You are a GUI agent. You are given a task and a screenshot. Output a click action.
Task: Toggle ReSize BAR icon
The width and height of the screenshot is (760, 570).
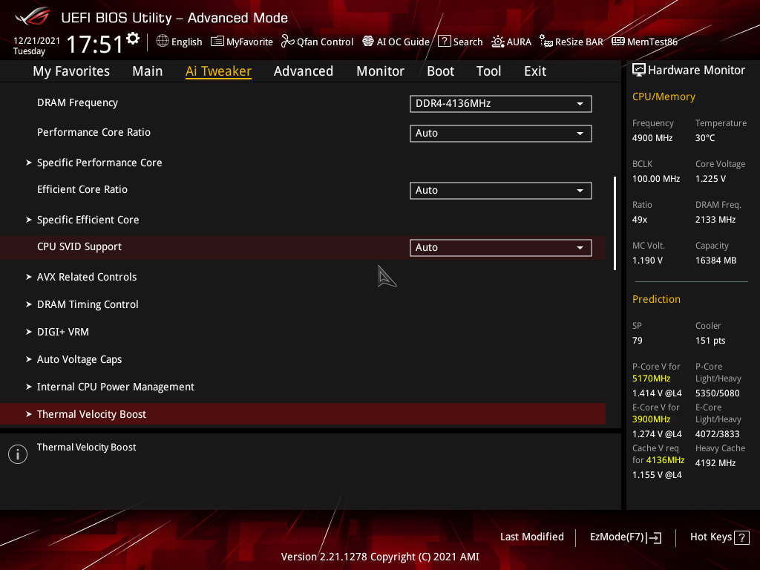point(546,42)
